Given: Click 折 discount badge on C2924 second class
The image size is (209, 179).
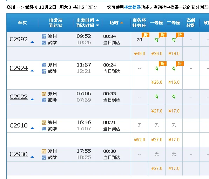Looking at the screenshot, I should click(x=180, y=64).
